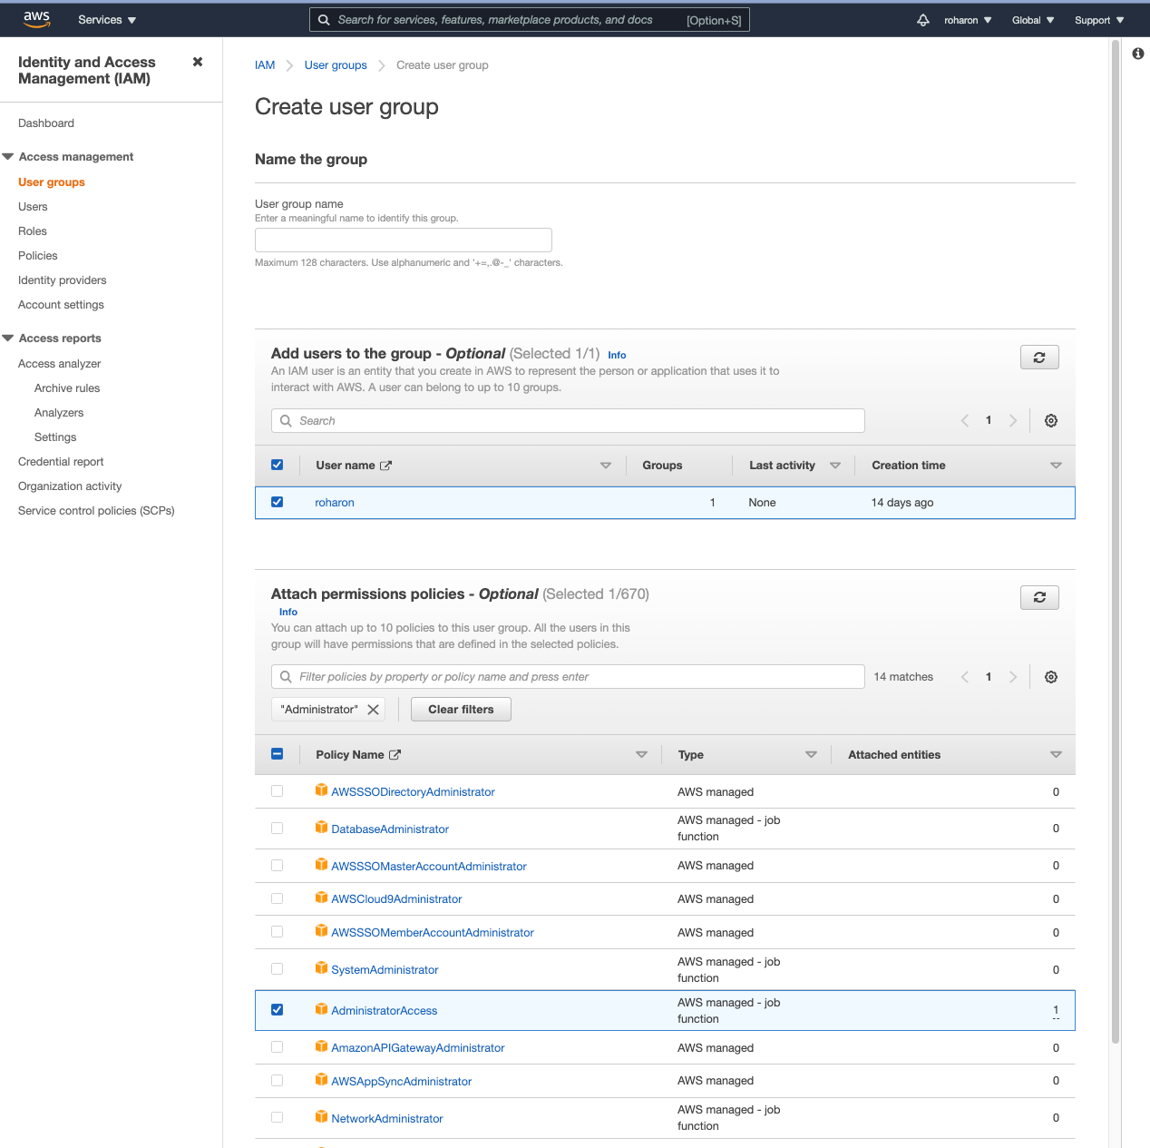1150x1148 pixels.
Task: Click policy icon next to AdministratorAccess
Action: [x=321, y=1009]
